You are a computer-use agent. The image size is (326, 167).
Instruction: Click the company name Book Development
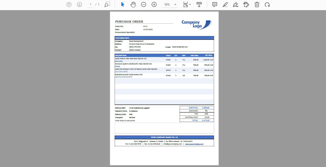[x=136, y=41]
